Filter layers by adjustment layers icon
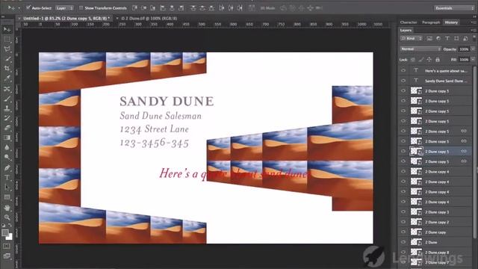 pyautogui.click(x=438, y=38)
